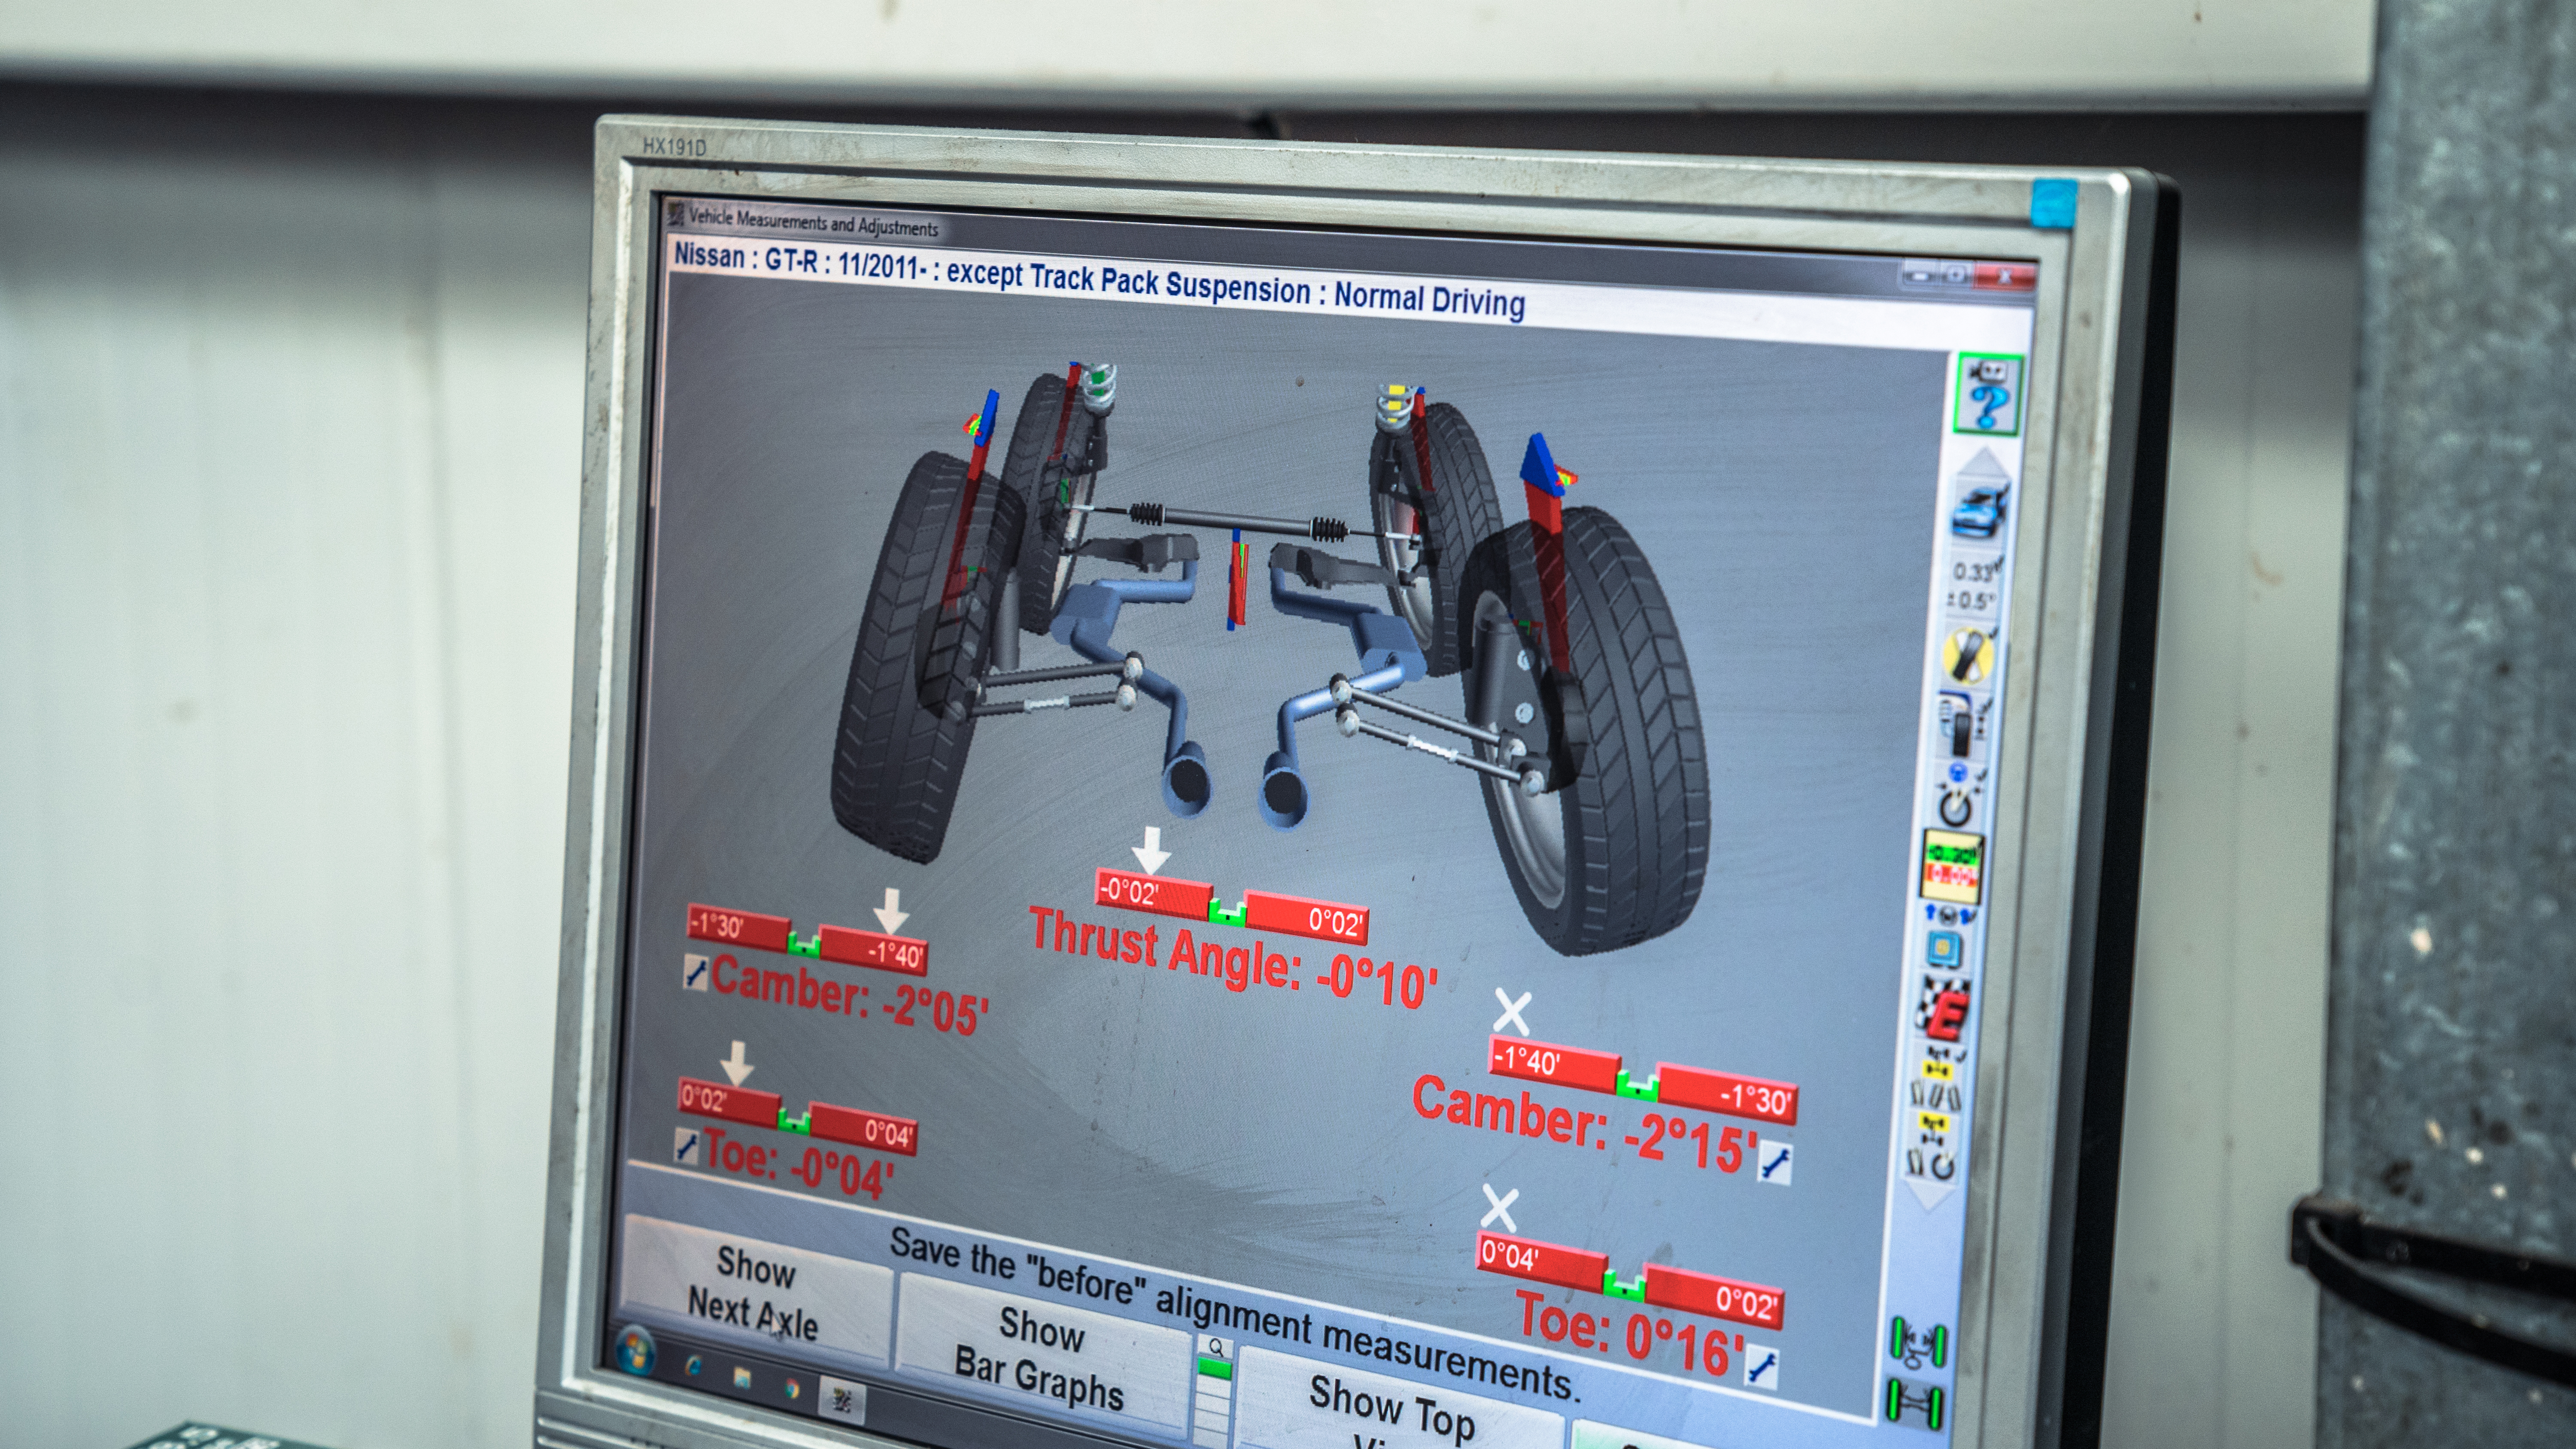Viewport: 2576px width, 1449px height.
Task: Click the left Toe 0°02' to 0°04' bar graph
Action: [796, 1115]
